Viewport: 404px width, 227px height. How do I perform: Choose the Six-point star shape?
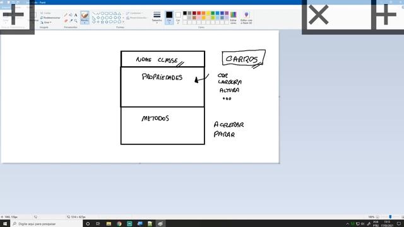tap(107, 22)
